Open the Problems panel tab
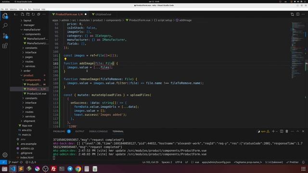Image resolution: width=308 pixels, height=173 pixels. coord(59,131)
